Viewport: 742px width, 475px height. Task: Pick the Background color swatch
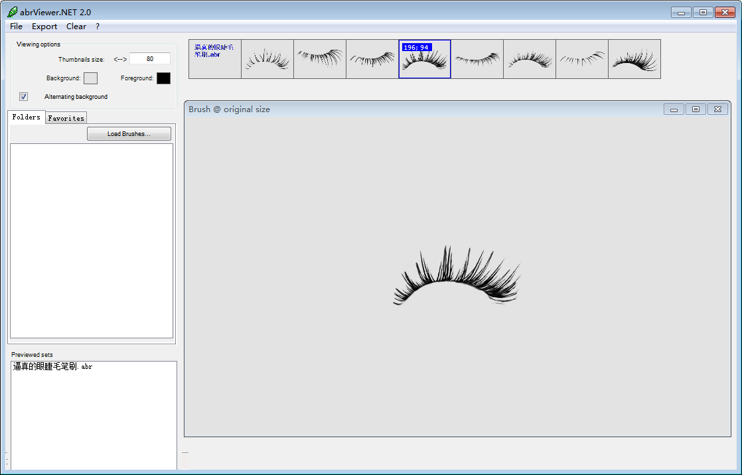90,78
